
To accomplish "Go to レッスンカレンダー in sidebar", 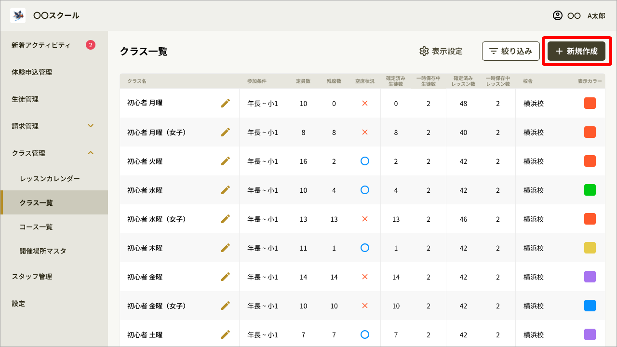I will [x=50, y=178].
